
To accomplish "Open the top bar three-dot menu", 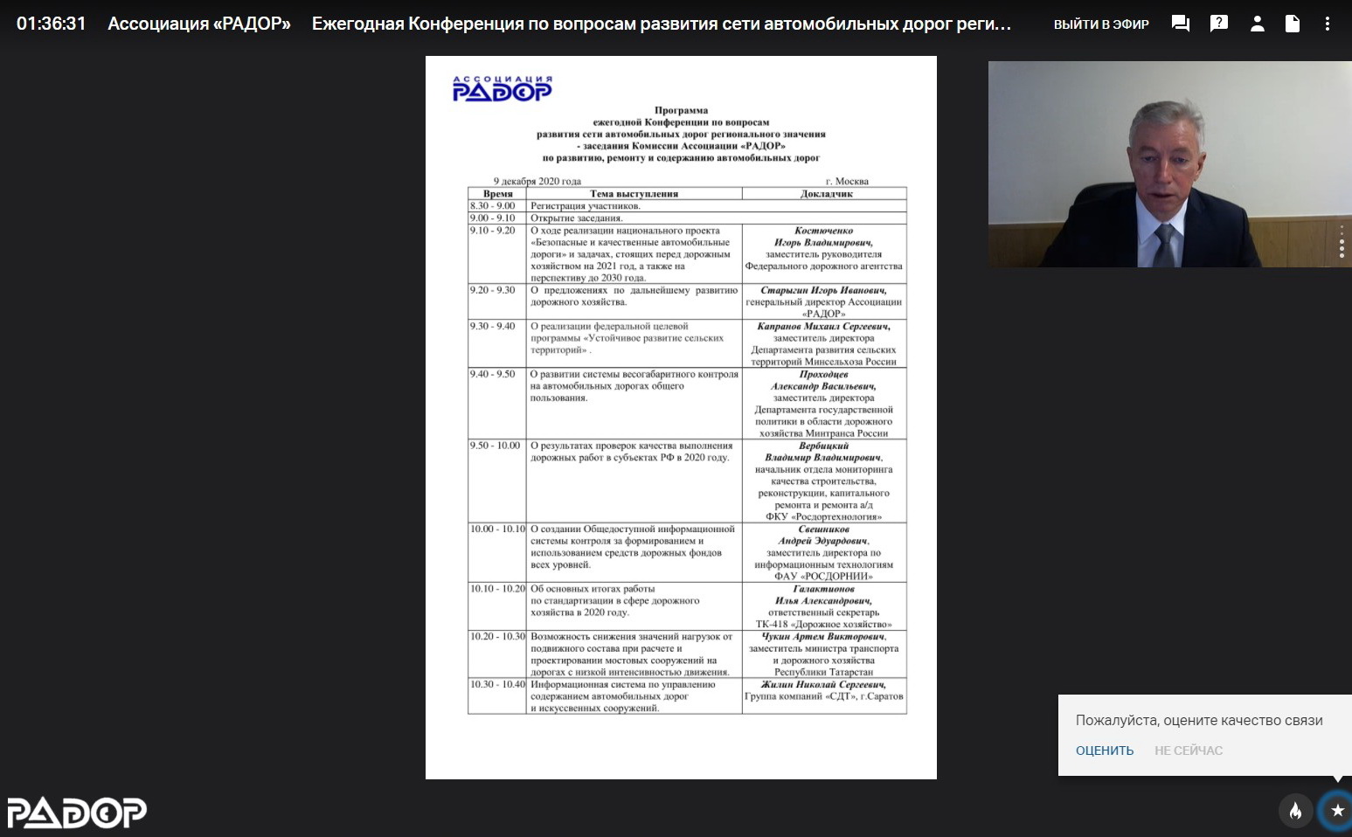I will (1327, 24).
